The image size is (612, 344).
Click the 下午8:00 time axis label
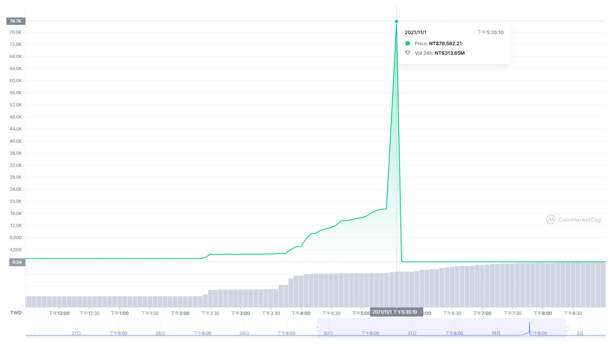tap(543, 313)
